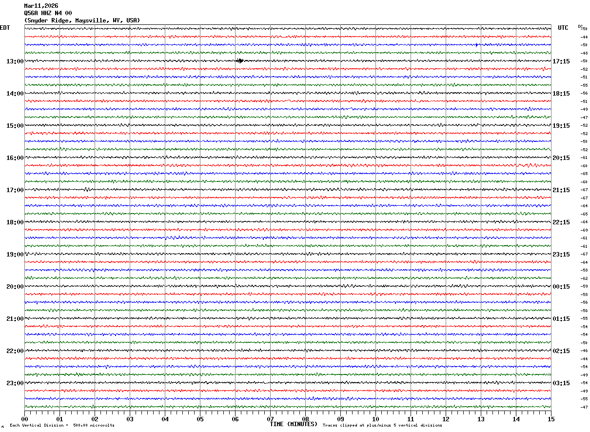Click minute tick label '00' on the x-axis

(24, 419)
